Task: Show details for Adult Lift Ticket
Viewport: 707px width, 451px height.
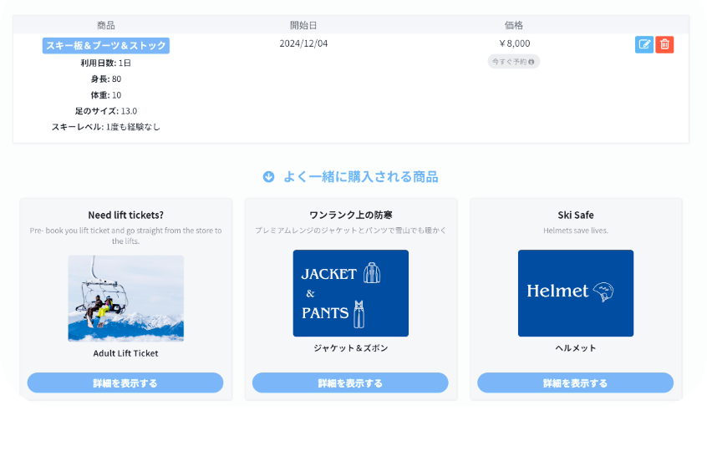Action: [125, 383]
